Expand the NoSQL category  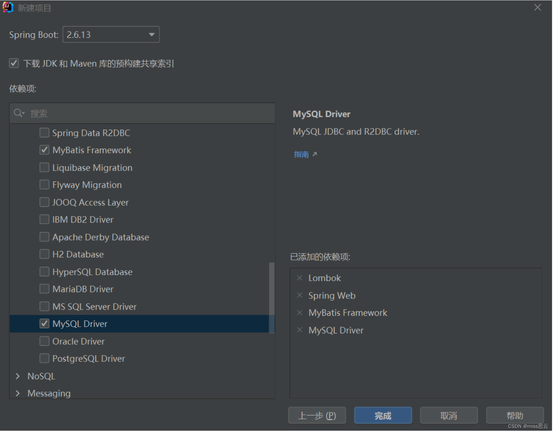18,376
